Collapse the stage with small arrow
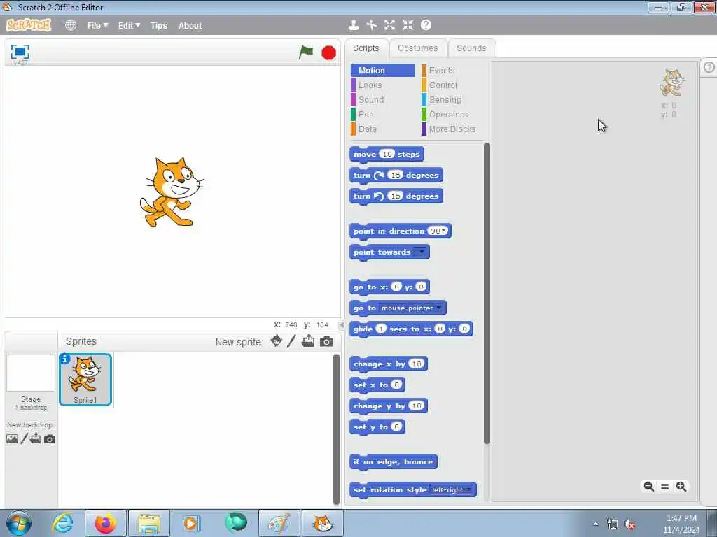The image size is (717, 537). [342, 324]
